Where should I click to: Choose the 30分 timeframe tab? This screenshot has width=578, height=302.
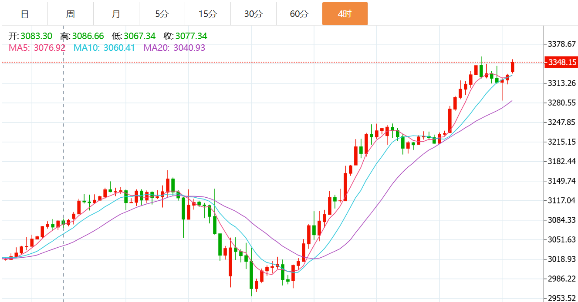pos(254,14)
